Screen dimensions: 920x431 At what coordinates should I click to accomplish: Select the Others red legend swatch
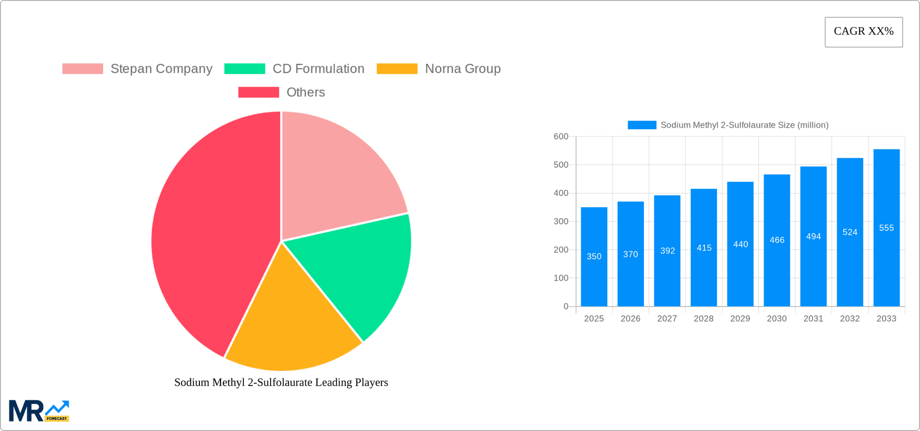pos(259,92)
